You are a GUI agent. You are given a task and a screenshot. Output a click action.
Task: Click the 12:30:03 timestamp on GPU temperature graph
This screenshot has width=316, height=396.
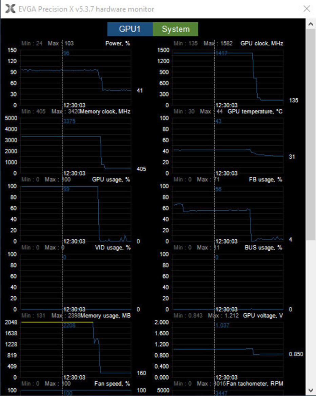226,173
